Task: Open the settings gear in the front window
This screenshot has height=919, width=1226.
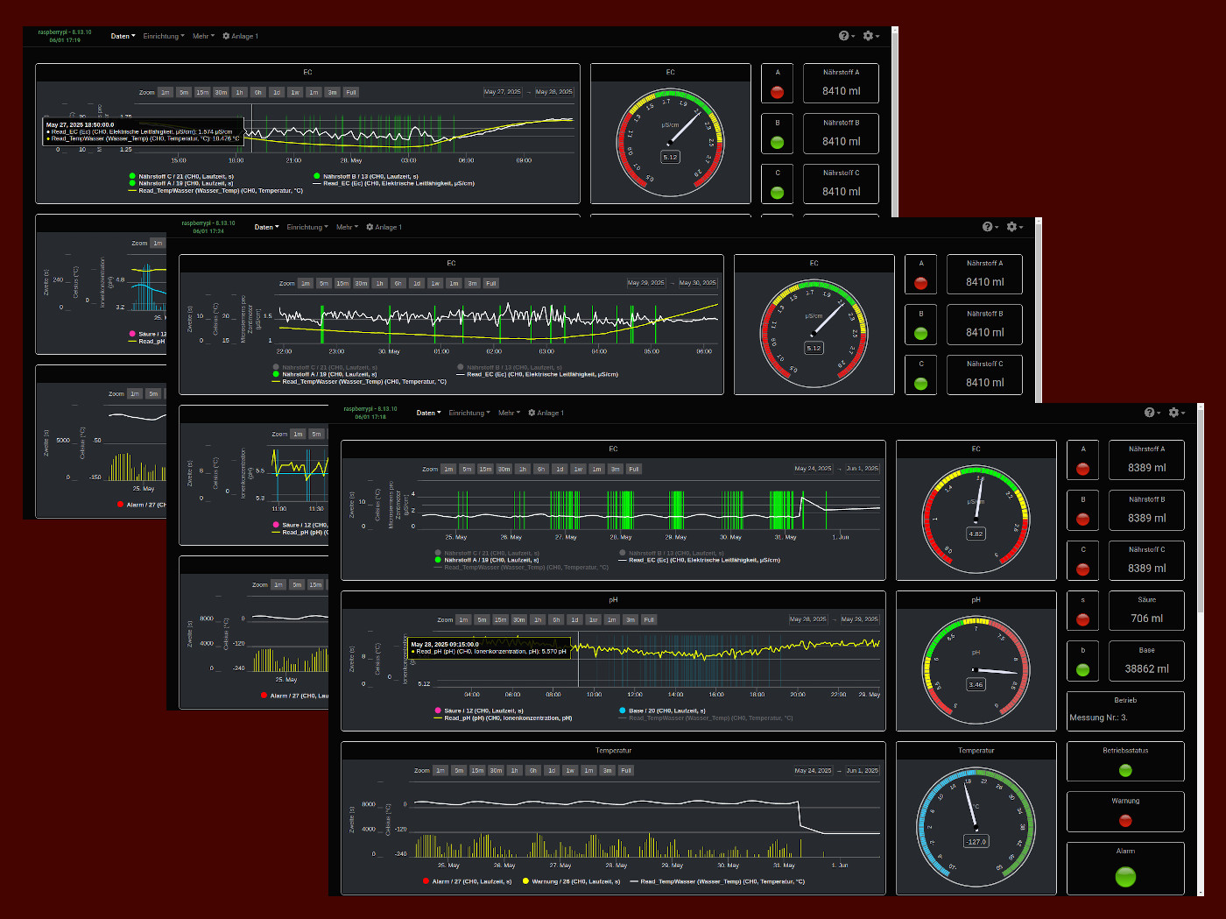Action: (1173, 413)
